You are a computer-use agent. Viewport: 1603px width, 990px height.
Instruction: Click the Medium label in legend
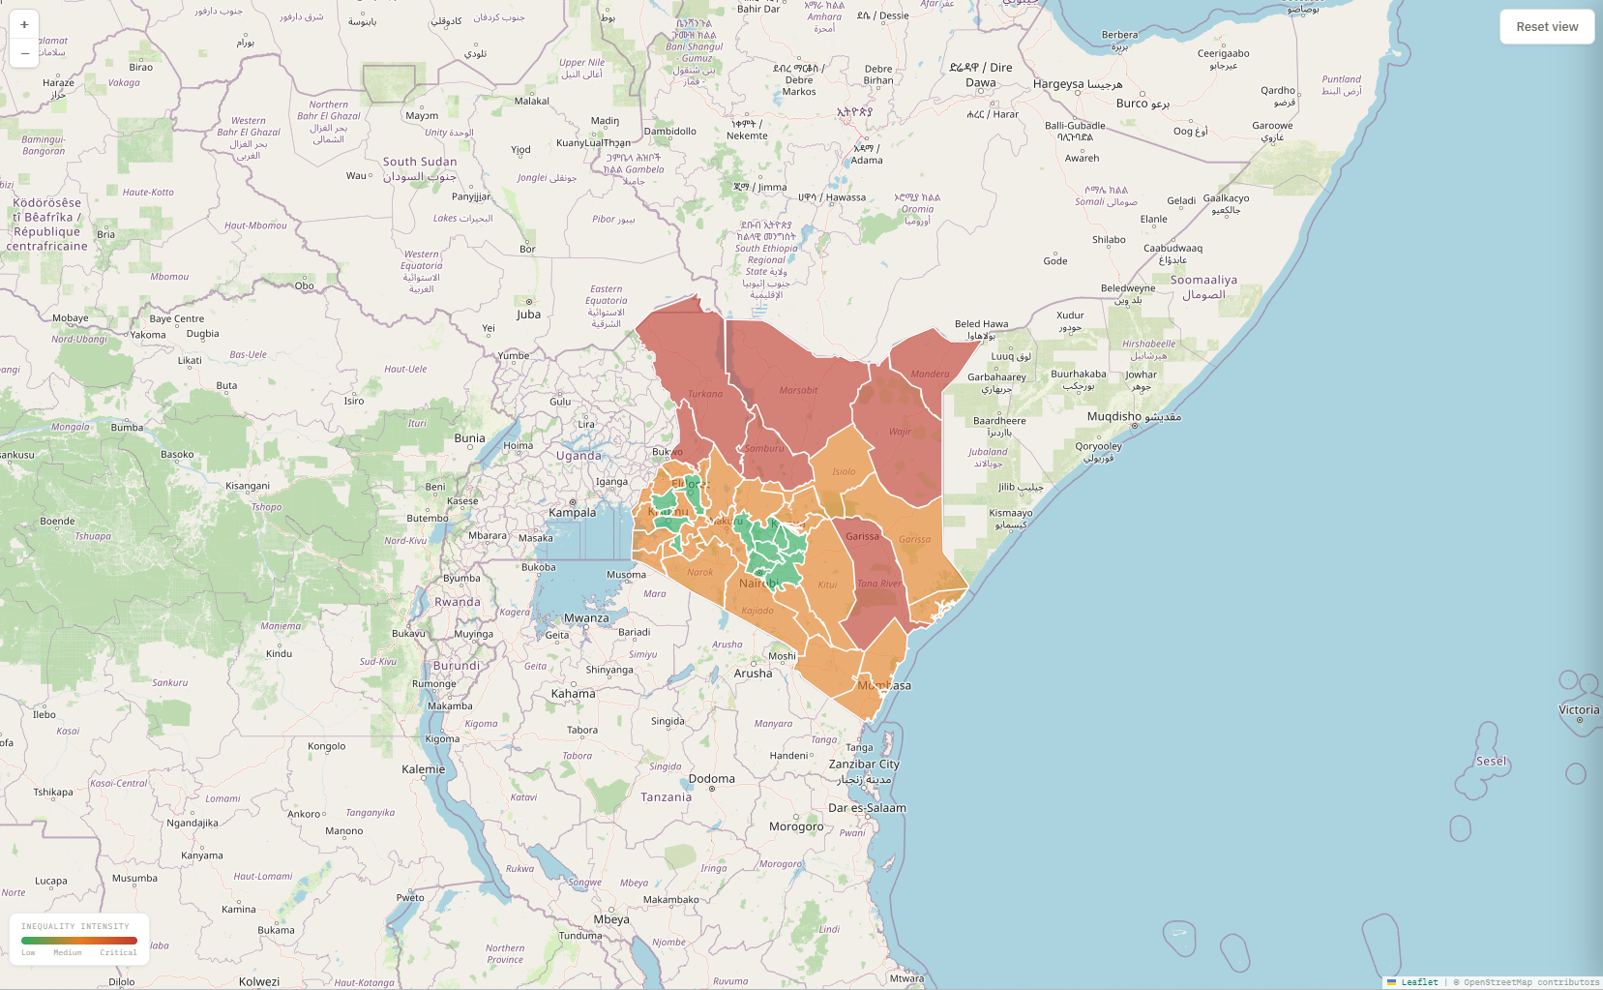[x=68, y=953]
